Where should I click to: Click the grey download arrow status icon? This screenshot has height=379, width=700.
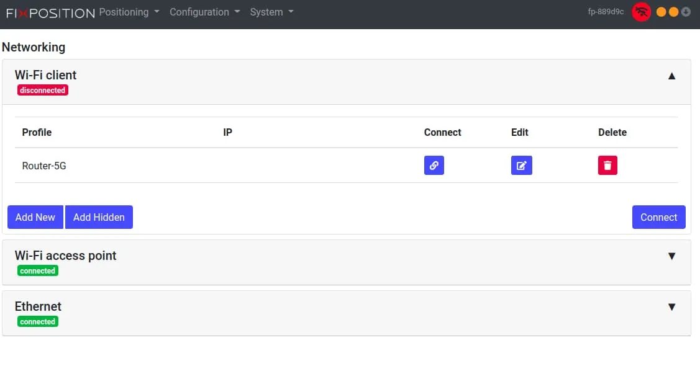[x=686, y=12]
